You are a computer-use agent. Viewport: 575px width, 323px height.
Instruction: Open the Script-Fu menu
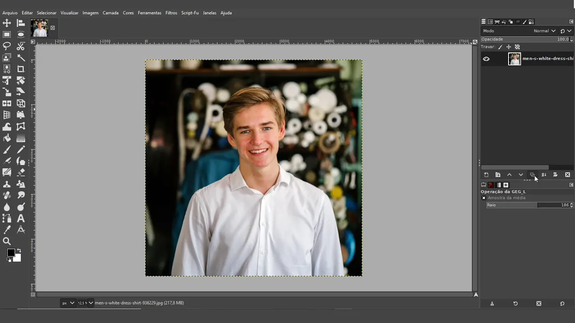point(190,13)
